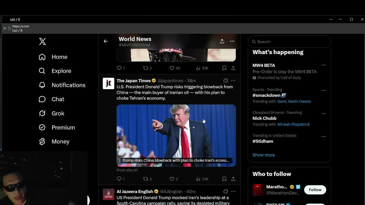Screen dimensions: 365x205
Task: Stop loading the x.com page
Action: click(5, 28)
